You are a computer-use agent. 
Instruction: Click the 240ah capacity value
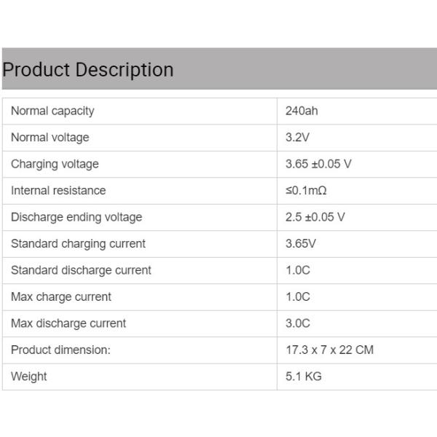click(x=302, y=111)
